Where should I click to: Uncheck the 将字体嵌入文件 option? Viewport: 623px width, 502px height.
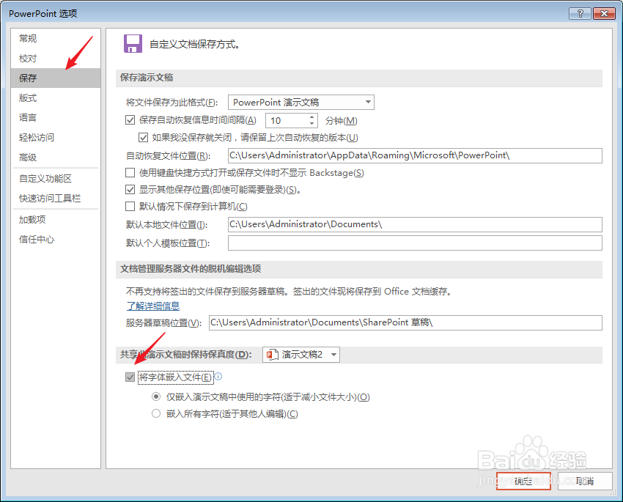(x=130, y=377)
